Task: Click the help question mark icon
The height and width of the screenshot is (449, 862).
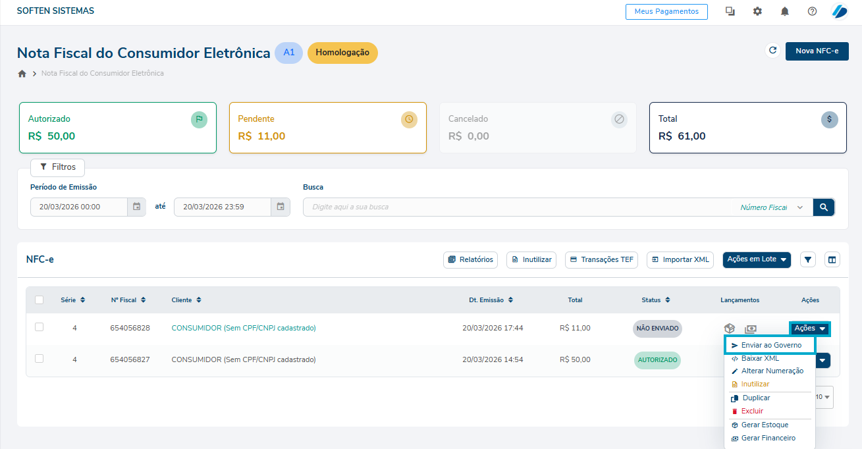Action: (x=812, y=11)
